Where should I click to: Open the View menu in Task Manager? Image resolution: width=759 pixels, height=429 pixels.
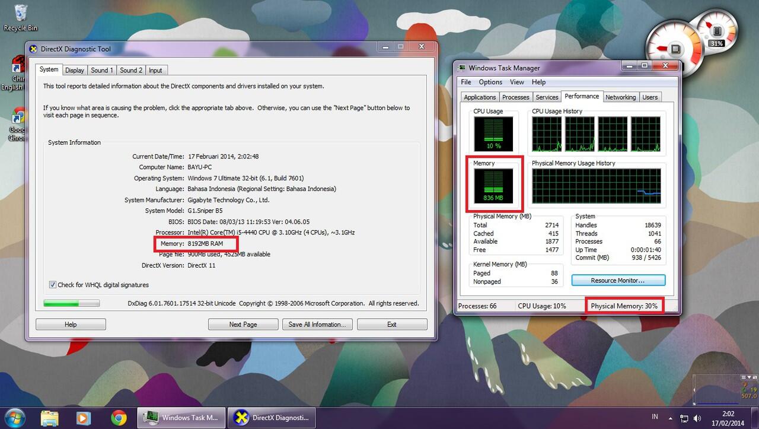517,82
